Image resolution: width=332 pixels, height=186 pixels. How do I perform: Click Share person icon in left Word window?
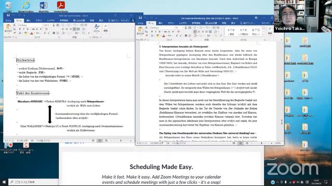click(x=133, y=21)
